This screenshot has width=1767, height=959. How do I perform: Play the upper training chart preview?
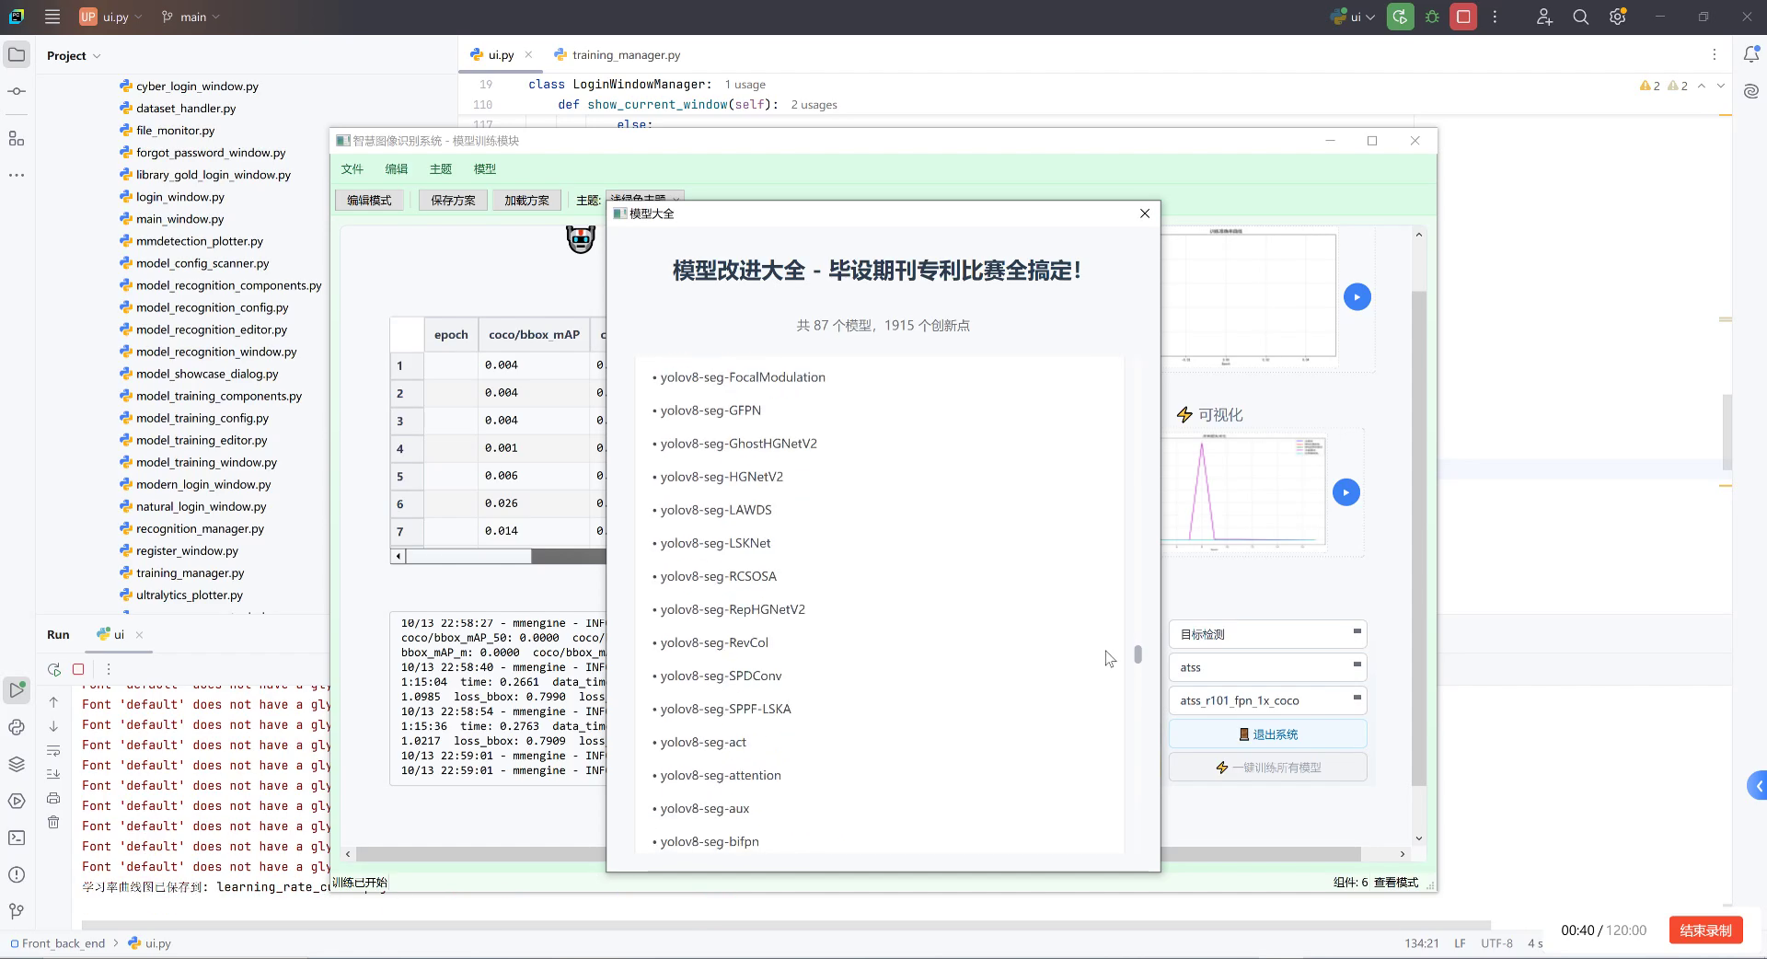click(x=1357, y=297)
